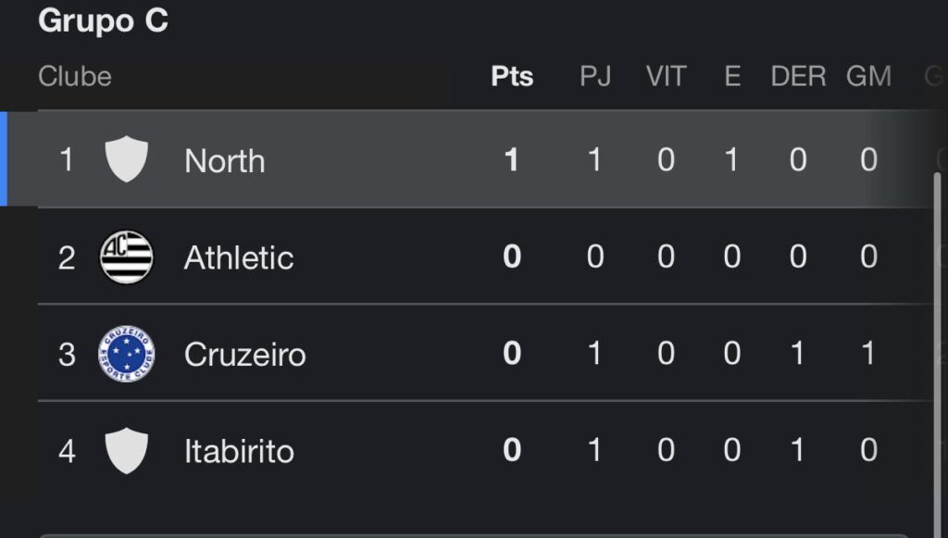Open the Athletic club link
The image size is (948, 538).
(x=239, y=257)
